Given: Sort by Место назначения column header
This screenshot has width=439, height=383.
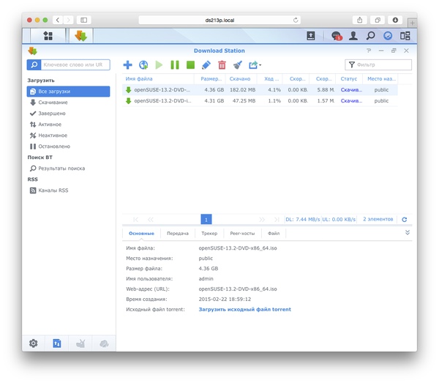Looking at the screenshot, I should 380,79.
